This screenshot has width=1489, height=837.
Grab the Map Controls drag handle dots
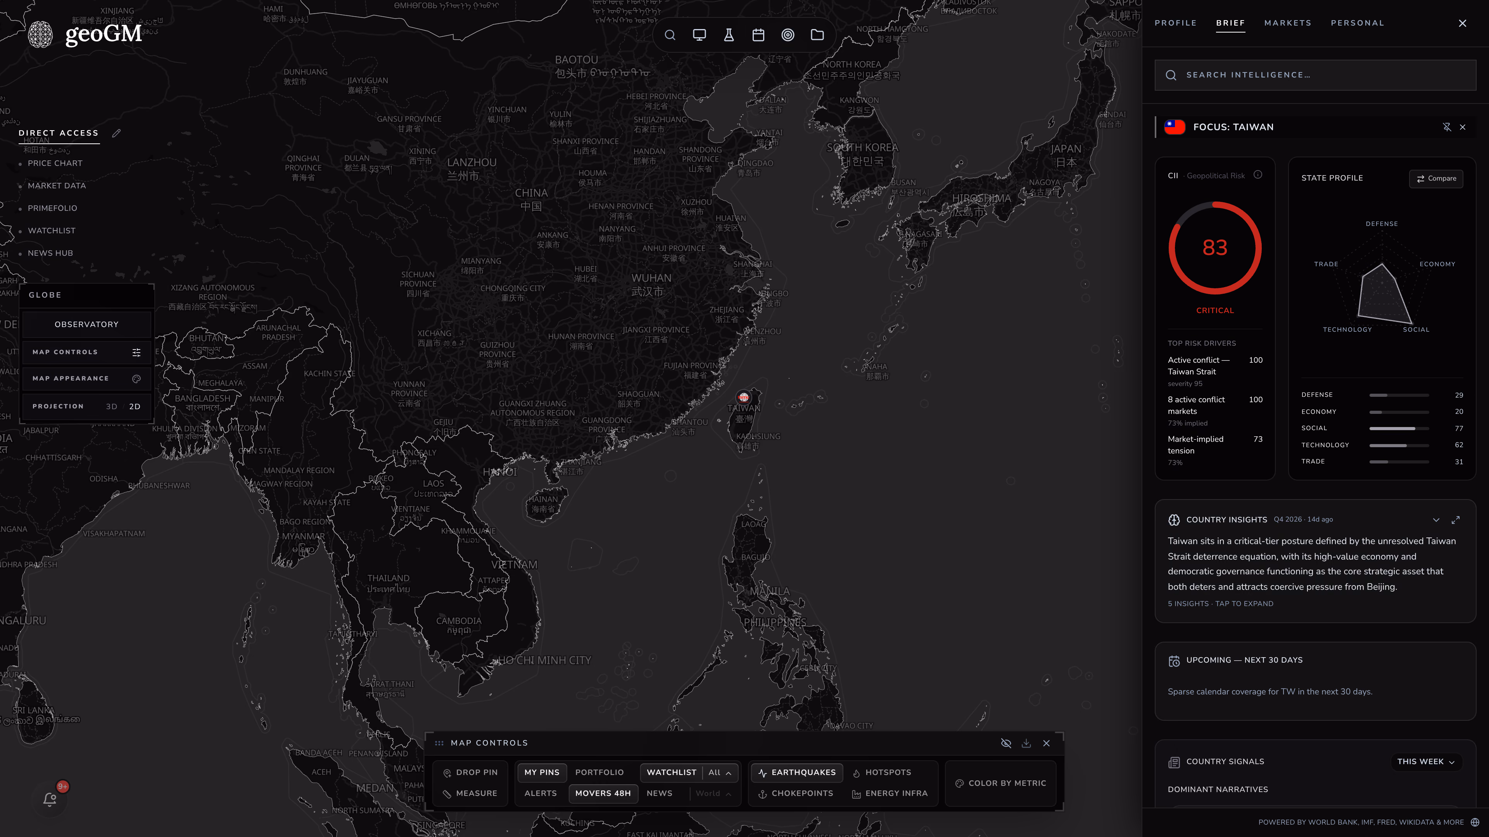coord(439,744)
